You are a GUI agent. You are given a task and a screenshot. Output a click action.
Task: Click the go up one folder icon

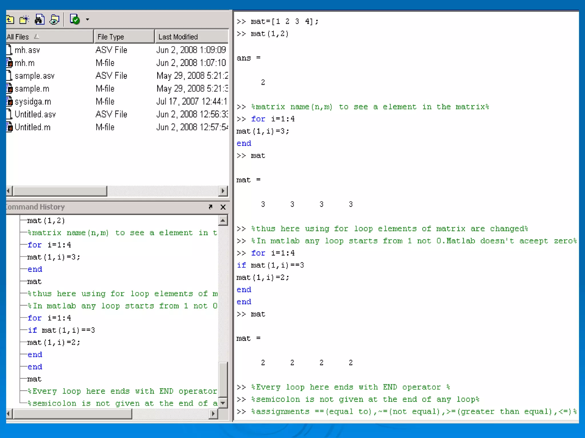(x=10, y=20)
